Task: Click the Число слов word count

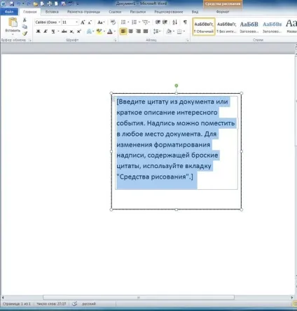Action: click(51, 304)
